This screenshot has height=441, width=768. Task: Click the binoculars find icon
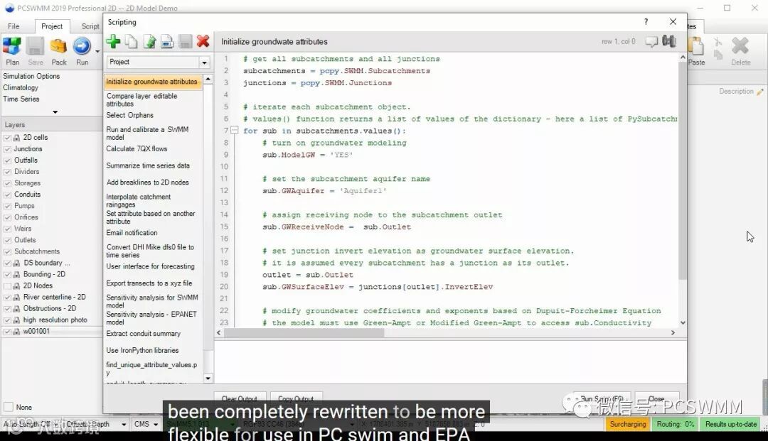click(669, 41)
